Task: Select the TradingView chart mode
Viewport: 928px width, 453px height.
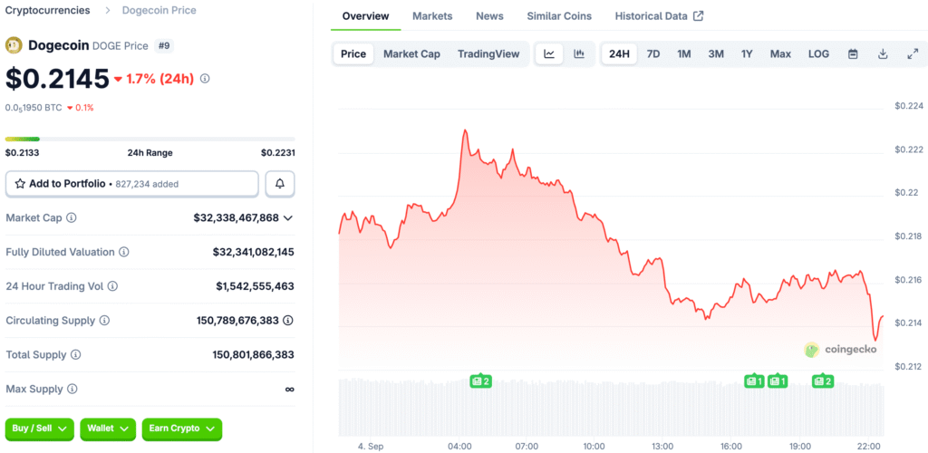Action: (x=488, y=53)
